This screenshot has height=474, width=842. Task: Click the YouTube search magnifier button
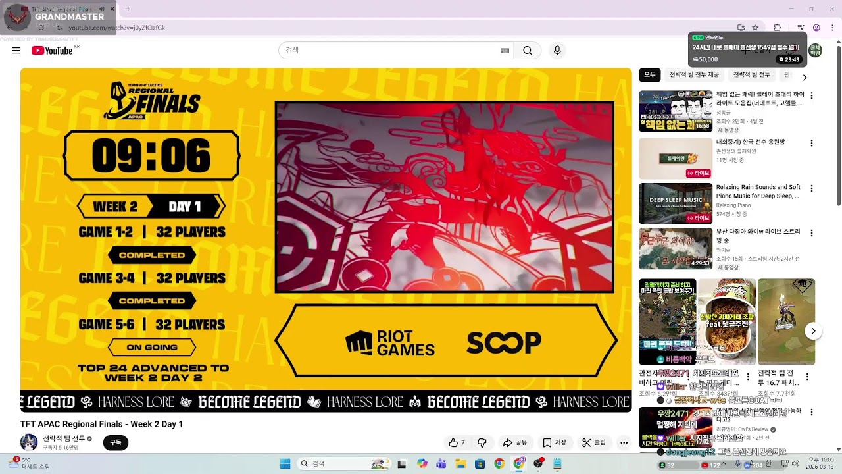[x=528, y=51]
